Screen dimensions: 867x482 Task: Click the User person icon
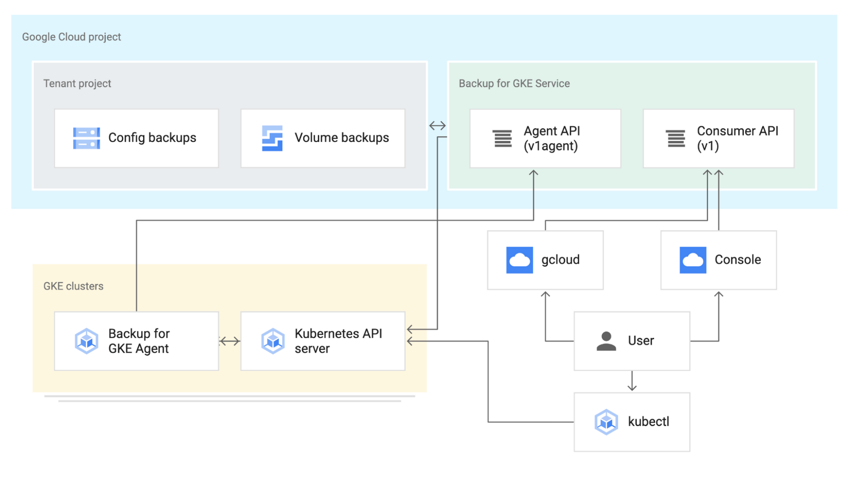606,341
